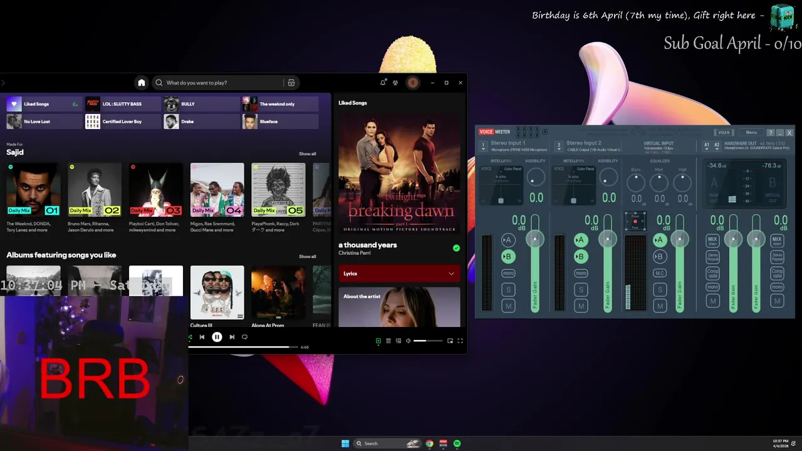802x451 pixels.
Task: Open A1 hardware out dropdown
Action: (707, 145)
